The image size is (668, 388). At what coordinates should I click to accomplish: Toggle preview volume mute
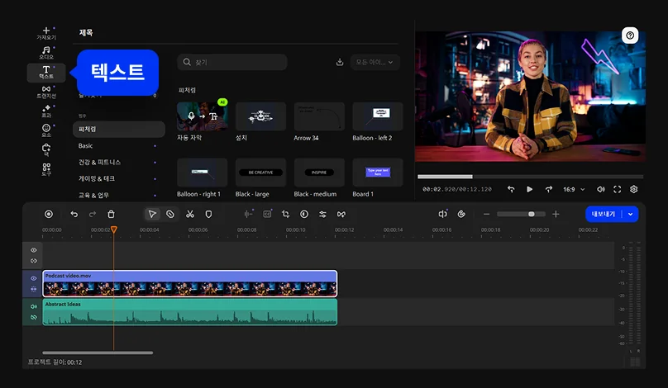[601, 189]
